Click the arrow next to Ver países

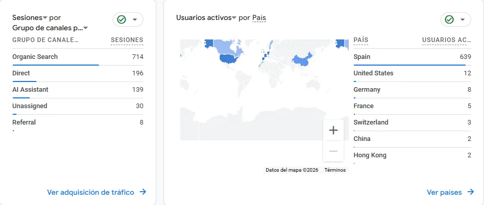[x=470, y=192]
